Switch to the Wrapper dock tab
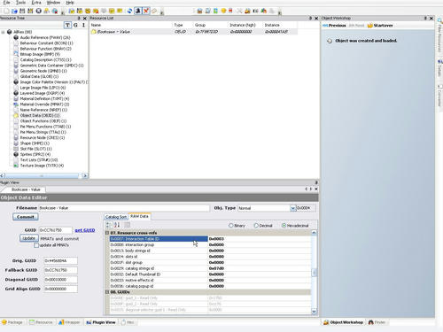The width and height of the screenshot is (443, 332). point(69,322)
